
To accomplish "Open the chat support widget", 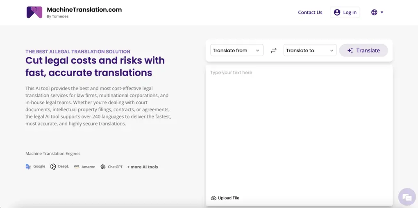I will click(407, 197).
